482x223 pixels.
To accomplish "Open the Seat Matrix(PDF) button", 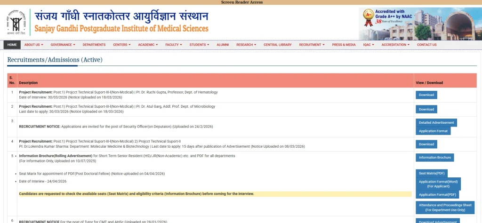I will (x=432, y=173).
